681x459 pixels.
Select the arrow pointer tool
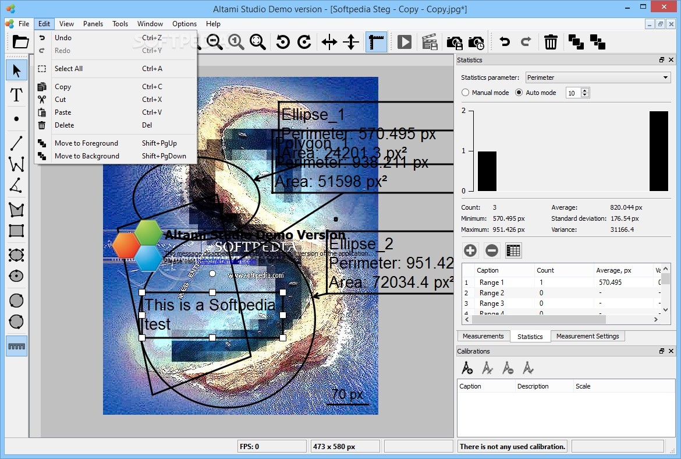coord(16,70)
